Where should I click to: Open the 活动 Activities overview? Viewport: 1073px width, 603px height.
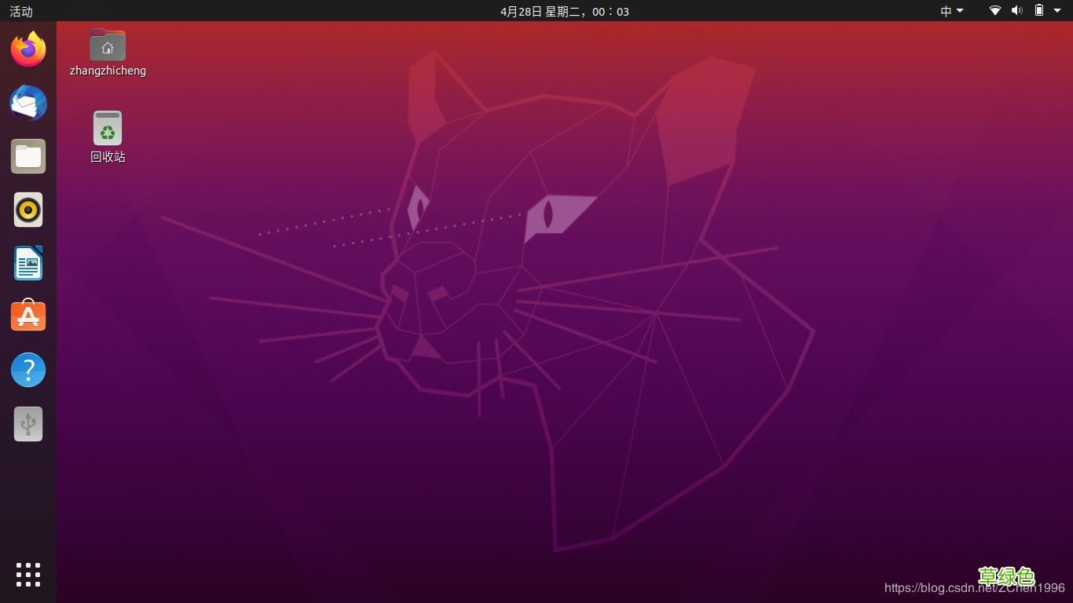pos(20,11)
